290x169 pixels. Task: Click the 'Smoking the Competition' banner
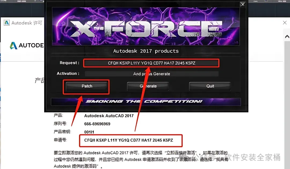(146, 102)
